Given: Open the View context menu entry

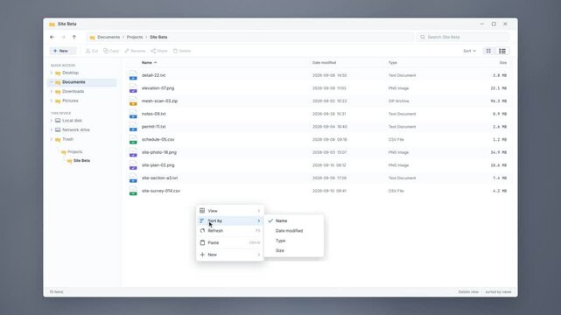Looking at the screenshot, I should coord(229,211).
